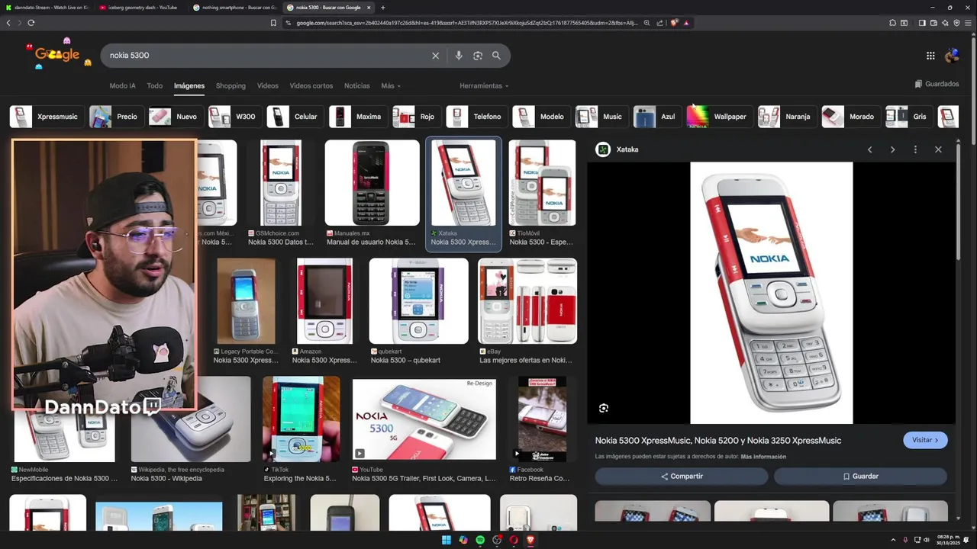
Task: Open a new browser tab
Action: (x=382, y=8)
